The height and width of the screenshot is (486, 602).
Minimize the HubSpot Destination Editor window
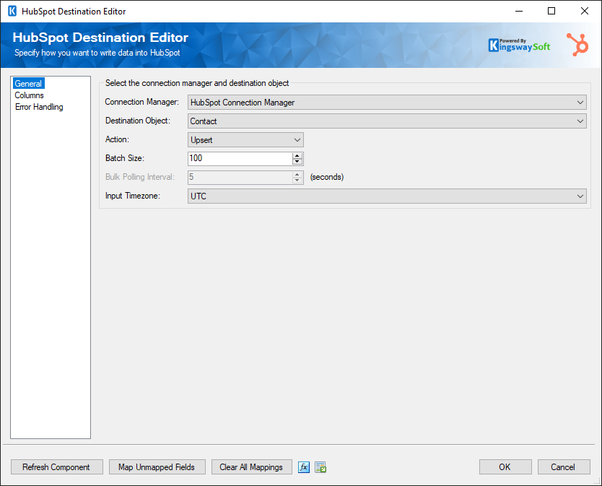point(519,11)
